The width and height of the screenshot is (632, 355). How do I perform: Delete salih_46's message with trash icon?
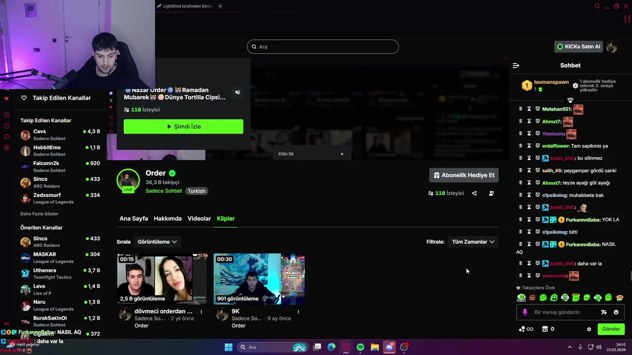(520, 171)
